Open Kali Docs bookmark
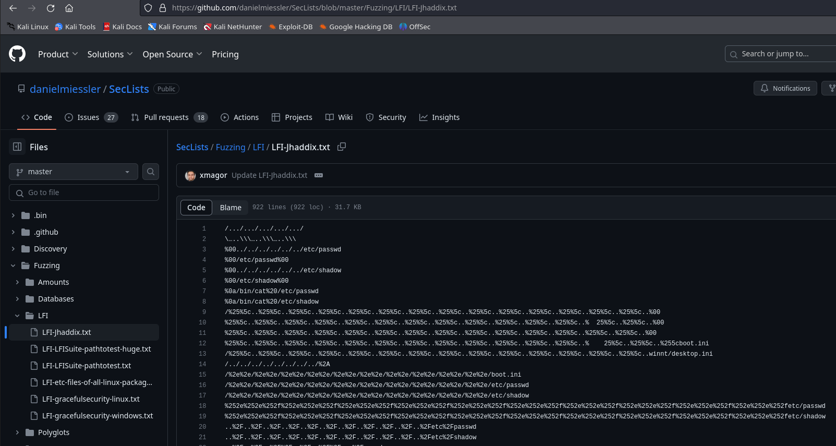 [x=122, y=27]
